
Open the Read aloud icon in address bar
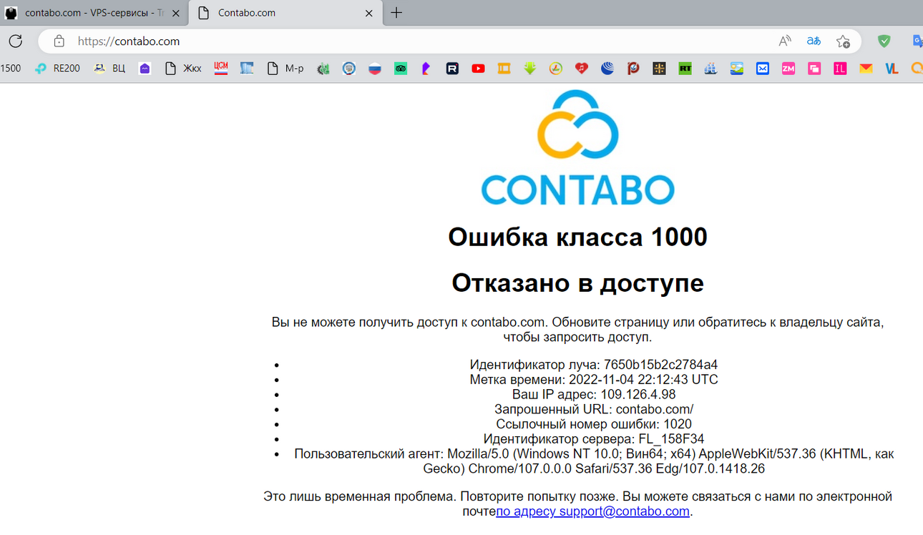(x=785, y=41)
